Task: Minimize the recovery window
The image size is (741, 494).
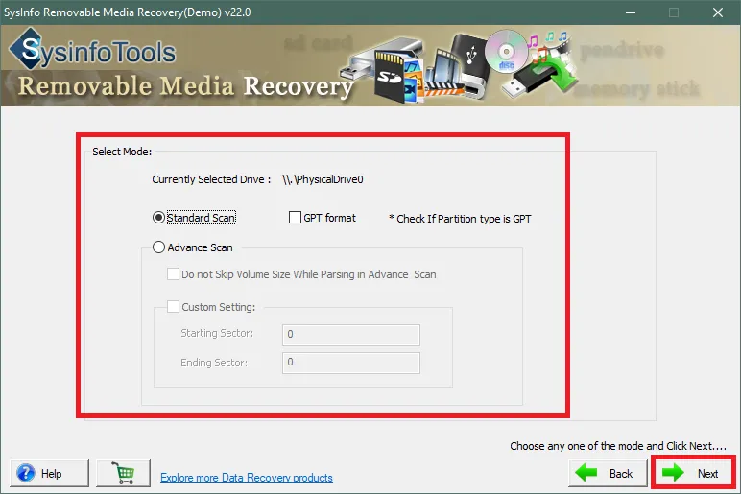Action: [x=631, y=12]
